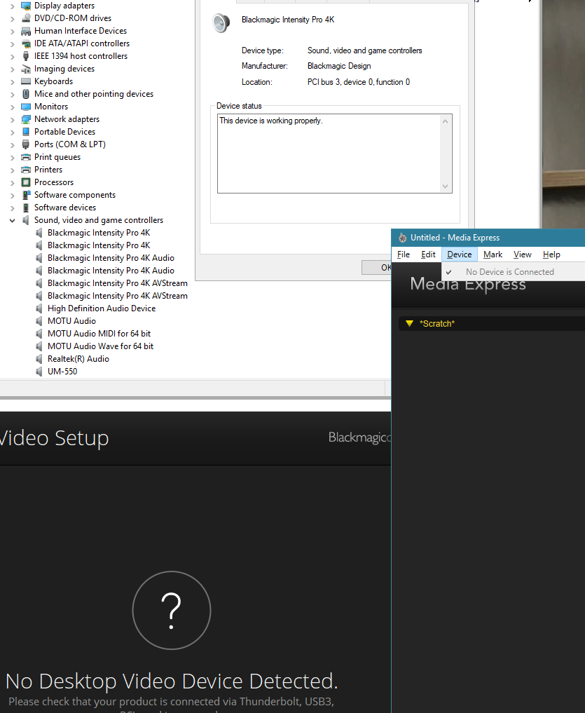Viewport: 585px width, 713px height.
Task: Expand the Printers node arrow
Action: tap(13, 170)
